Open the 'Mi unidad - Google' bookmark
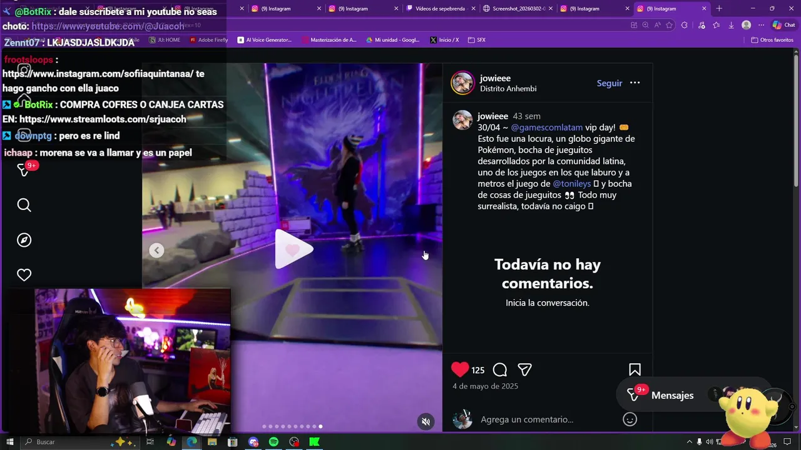The height and width of the screenshot is (450, 801). click(392, 40)
